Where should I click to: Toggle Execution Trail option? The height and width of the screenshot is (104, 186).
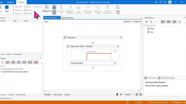coord(61,10)
